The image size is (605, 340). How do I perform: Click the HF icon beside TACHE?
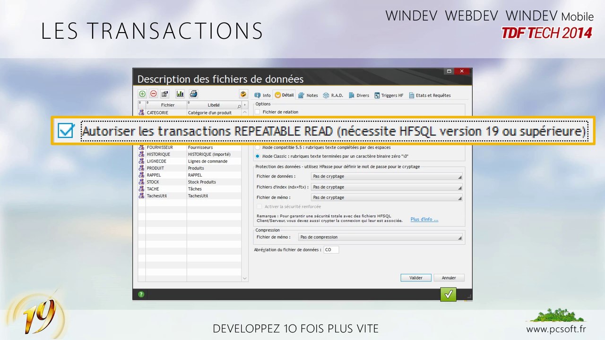coord(142,189)
